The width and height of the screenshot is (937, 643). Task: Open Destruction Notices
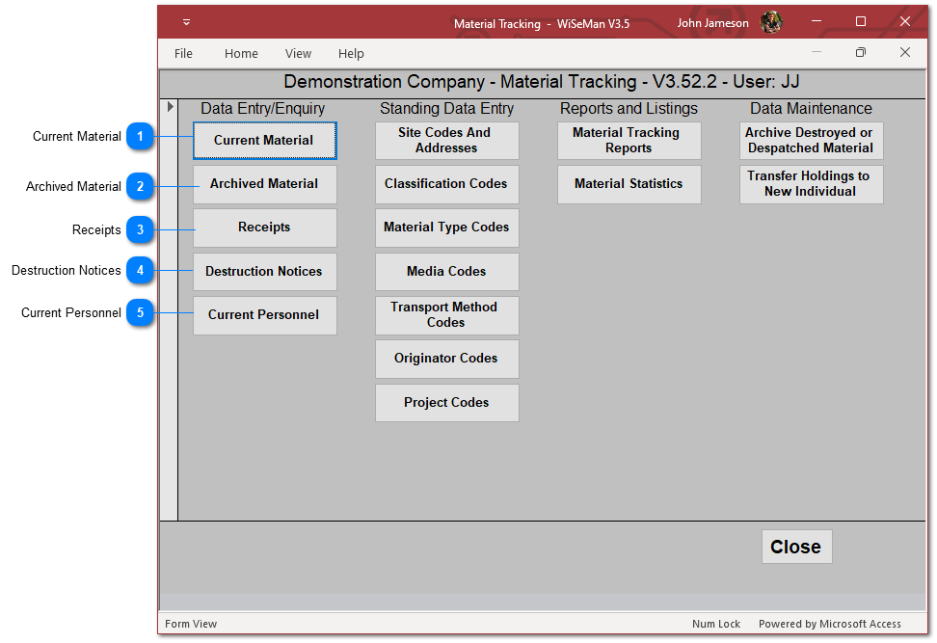pos(264,272)
